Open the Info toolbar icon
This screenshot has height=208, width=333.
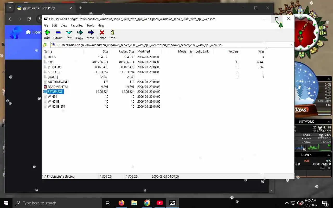[112, 35]
